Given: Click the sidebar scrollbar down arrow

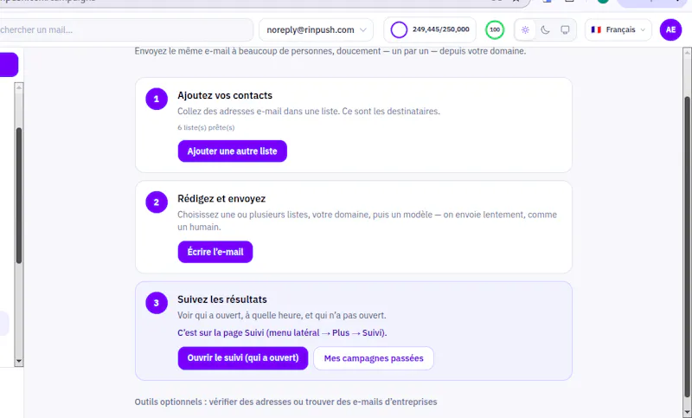Looking at the screenshot, I should [x=18, y=361].
